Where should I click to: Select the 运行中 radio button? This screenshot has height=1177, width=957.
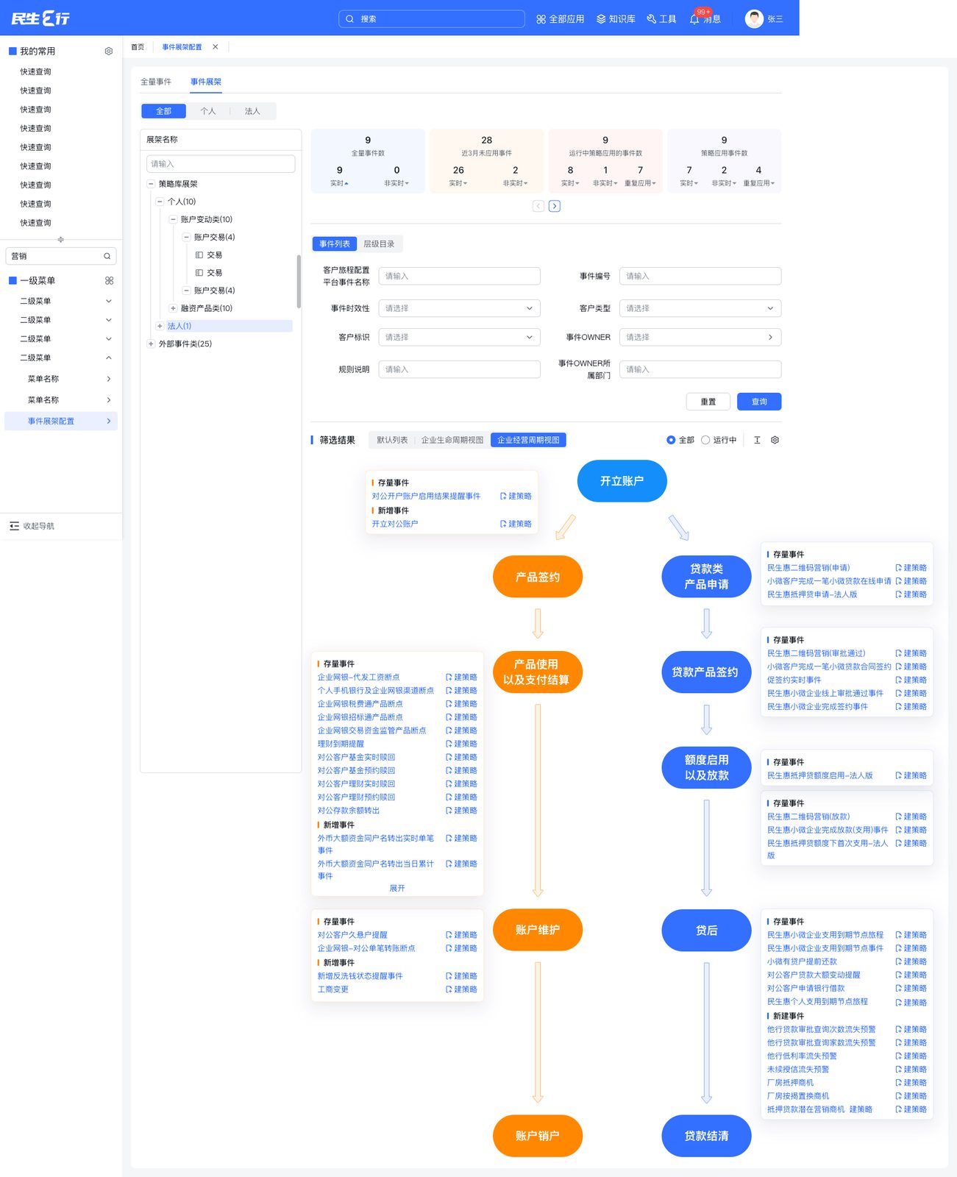coord(705,440)
